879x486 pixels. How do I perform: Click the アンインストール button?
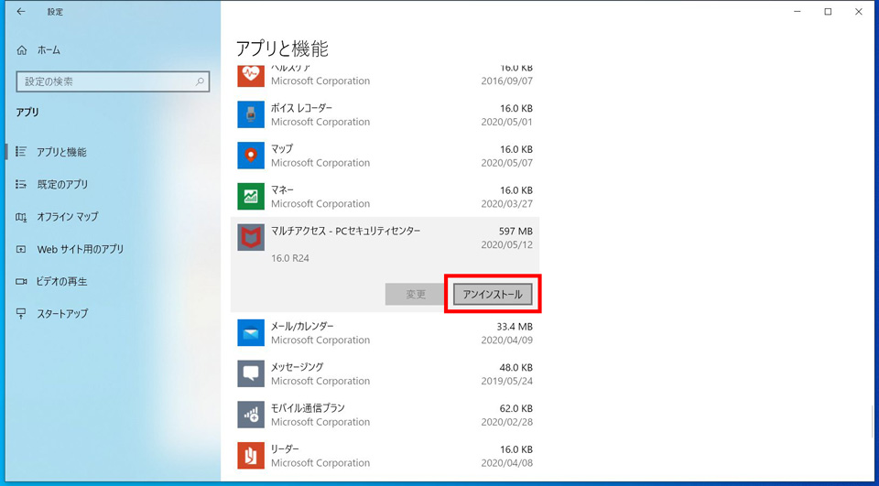493,295
